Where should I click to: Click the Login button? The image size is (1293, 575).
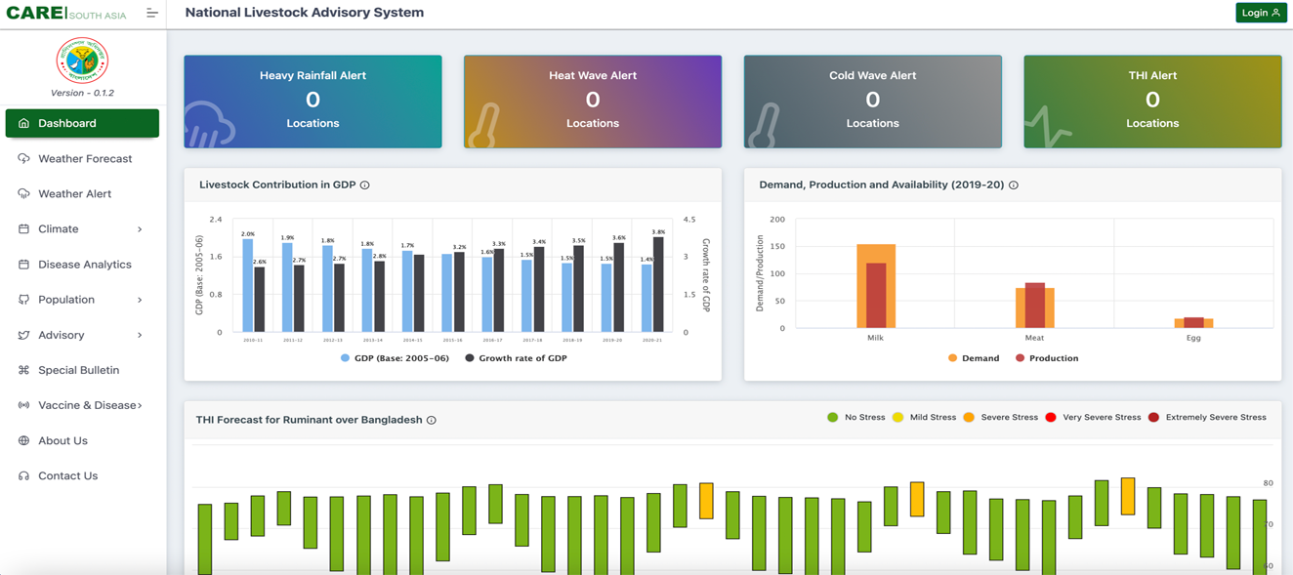pyautogui.click(x=1261, y=13)
